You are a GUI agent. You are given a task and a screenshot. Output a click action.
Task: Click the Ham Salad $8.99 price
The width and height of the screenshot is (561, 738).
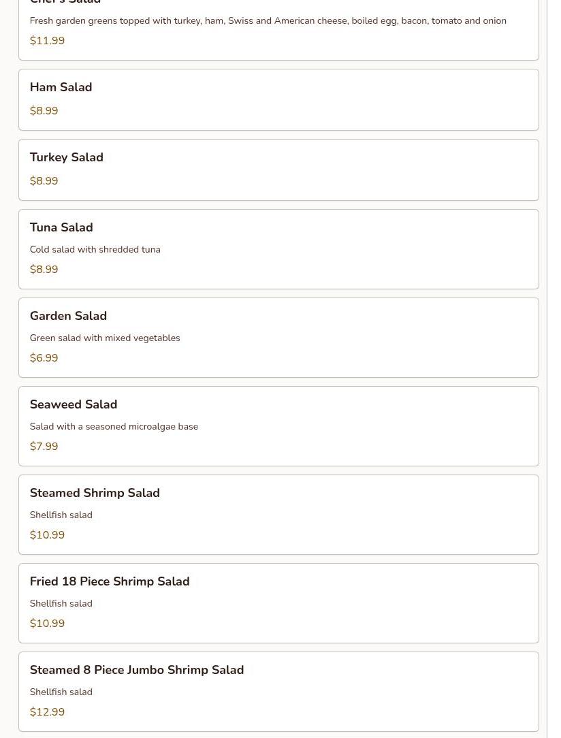pos(44,111)
